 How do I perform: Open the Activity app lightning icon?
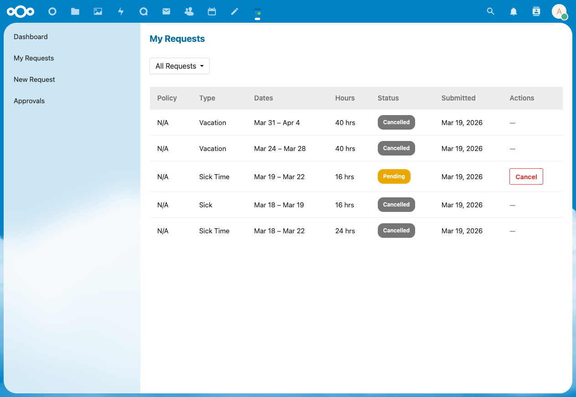tap(121, 11)
